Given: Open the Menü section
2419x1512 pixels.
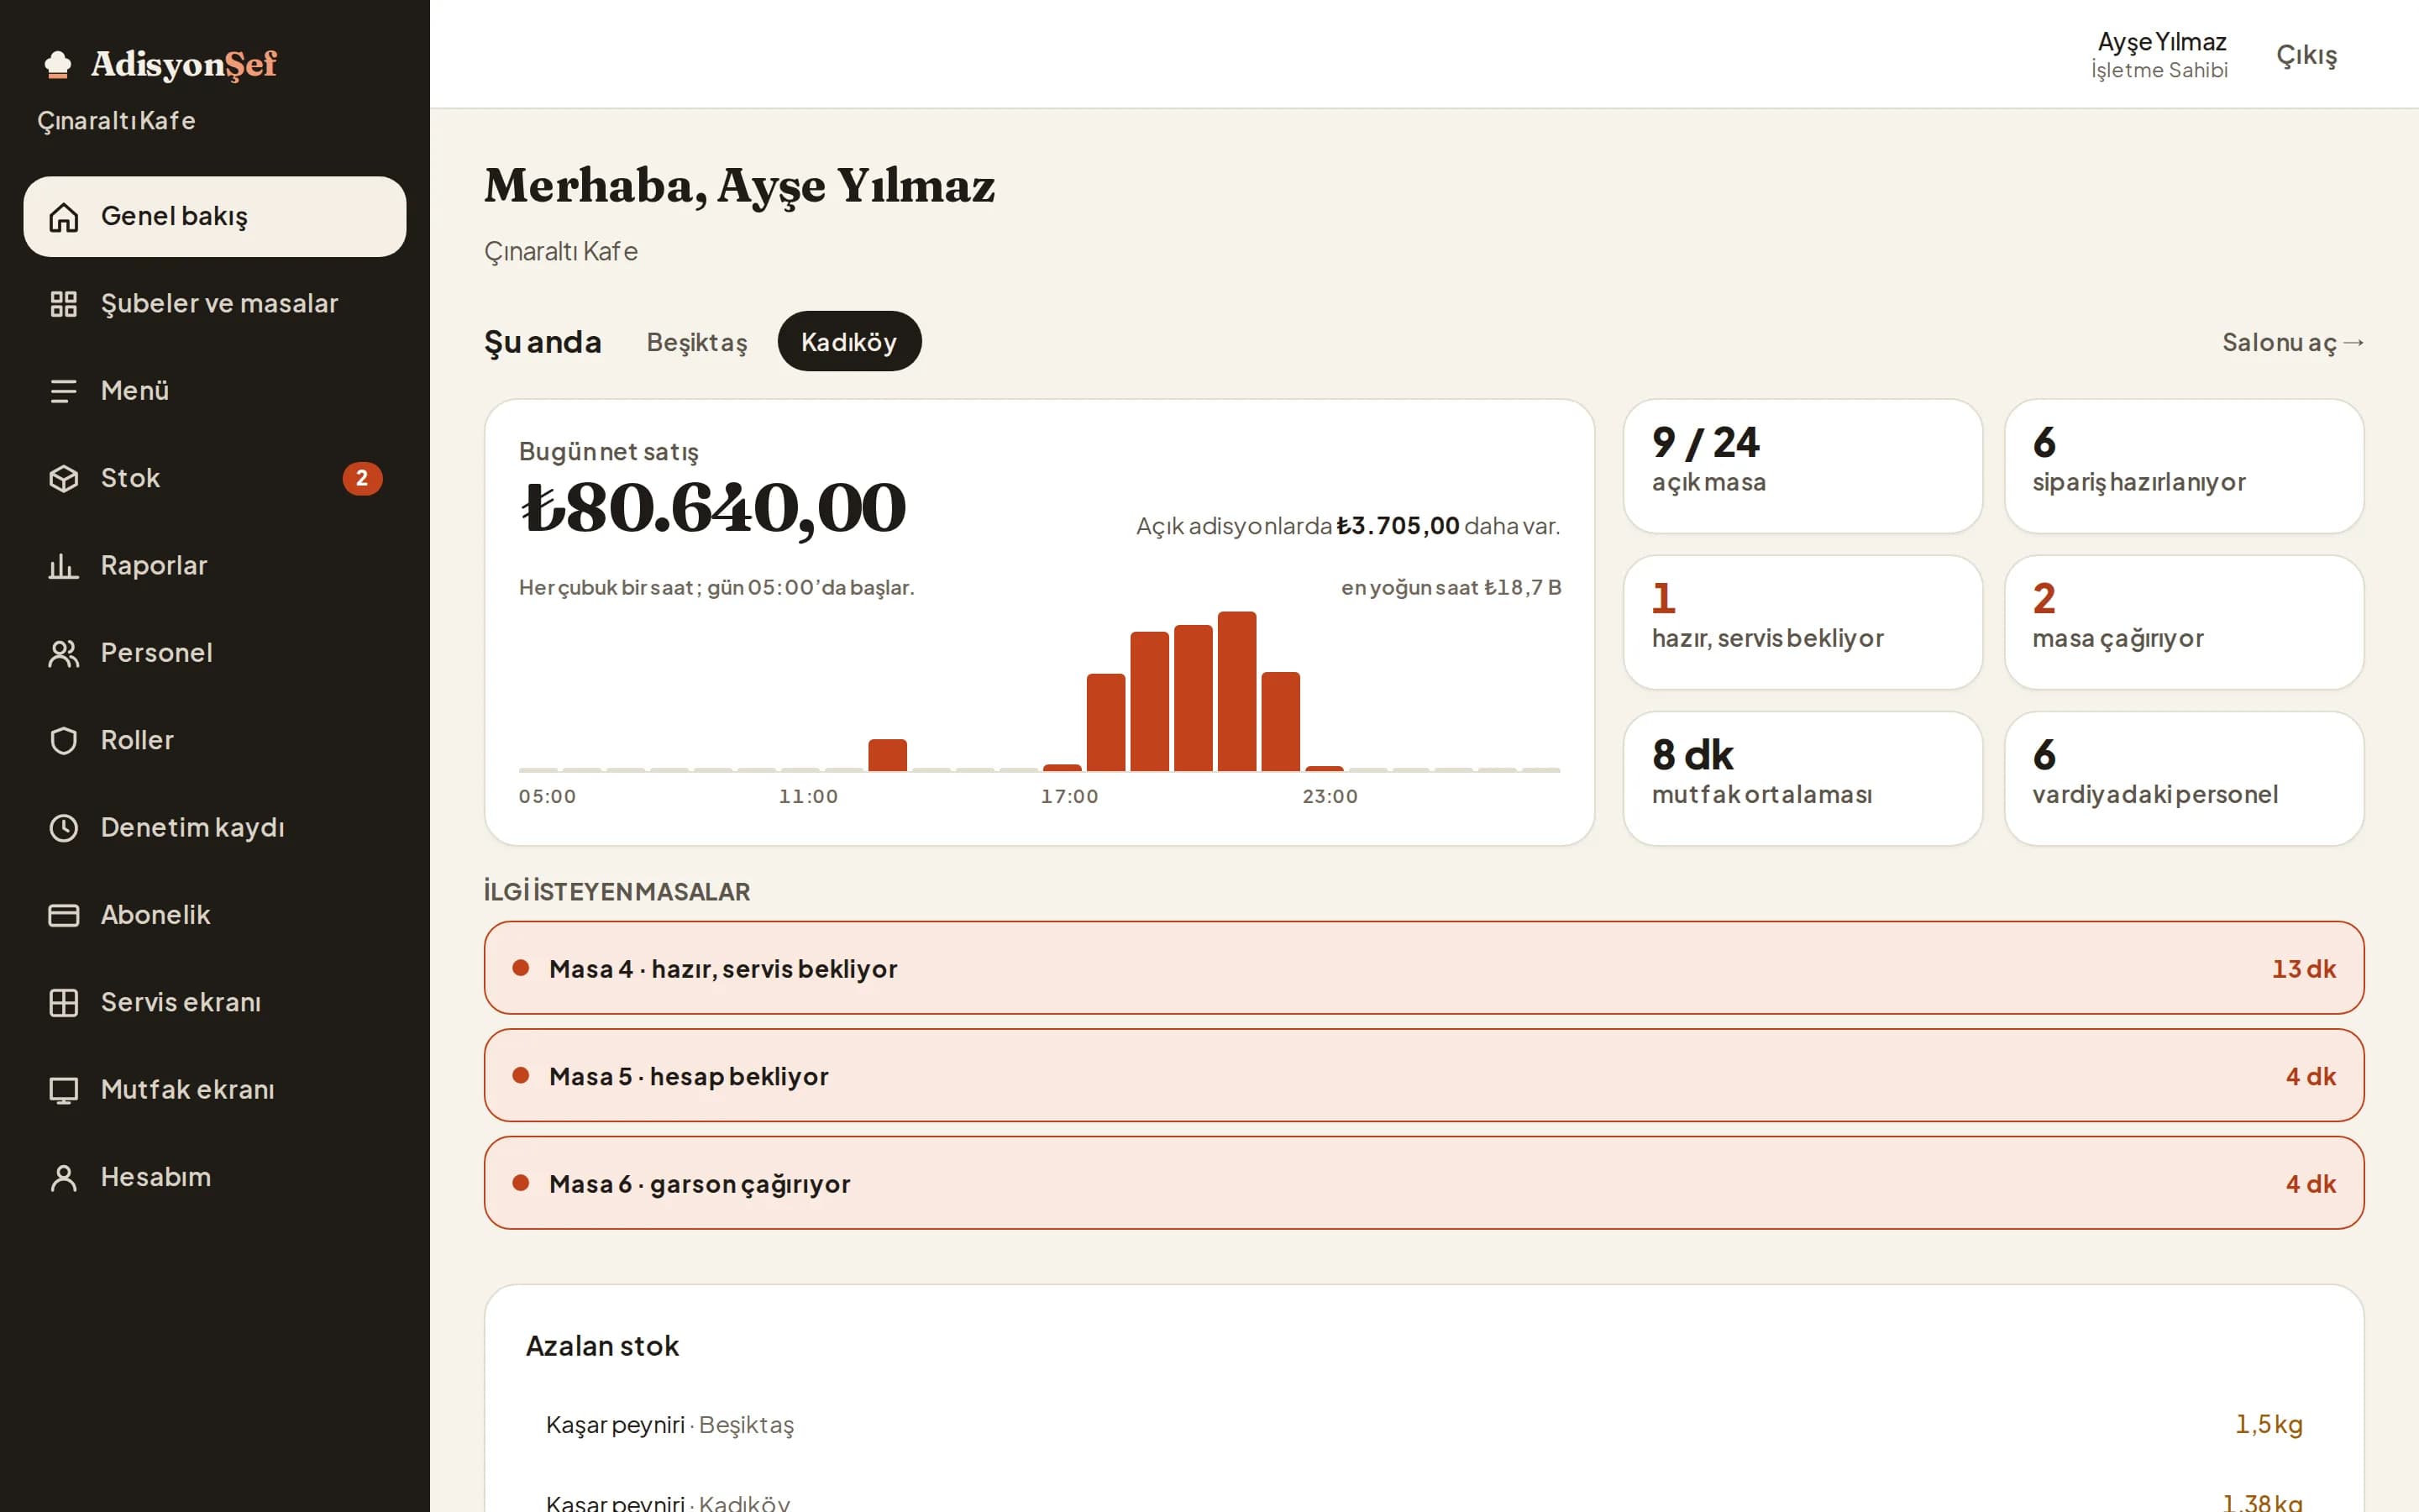Looking at the screenshot, I should (x=215, y=391).
